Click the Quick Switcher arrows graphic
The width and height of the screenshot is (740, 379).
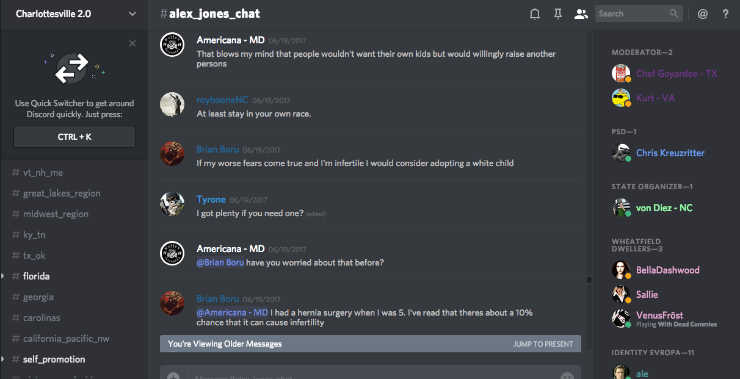coord(73,68)
